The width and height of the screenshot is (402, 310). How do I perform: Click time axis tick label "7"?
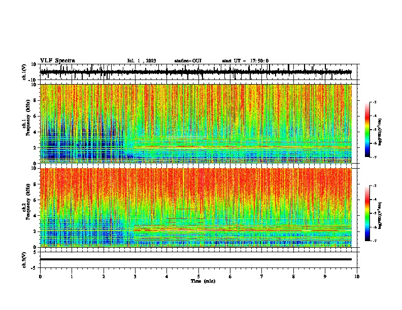[x=262, y=277]
